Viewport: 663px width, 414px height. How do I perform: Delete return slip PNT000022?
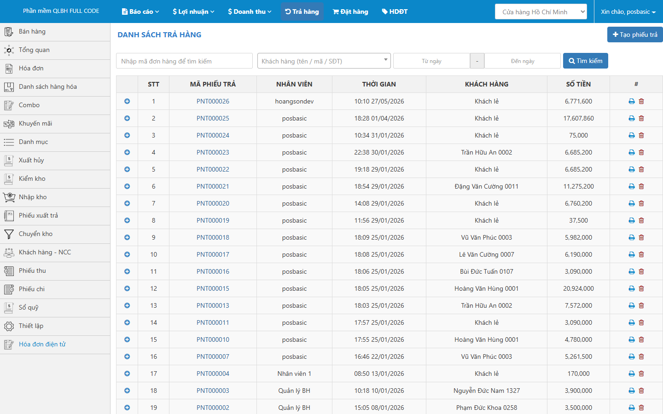tap(641, 169)
